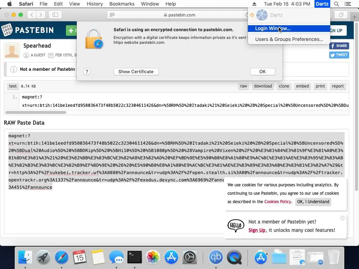
Task: Open Launchpad from the Dock
Action: (x=43, y=257)
